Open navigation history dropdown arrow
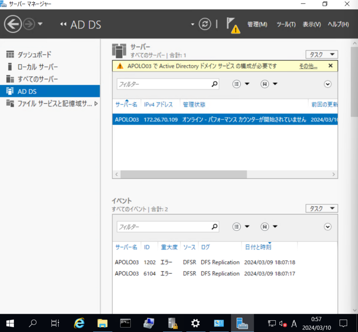Image resolution: width=358 pixels, height=332 pixels. [40, 24]
